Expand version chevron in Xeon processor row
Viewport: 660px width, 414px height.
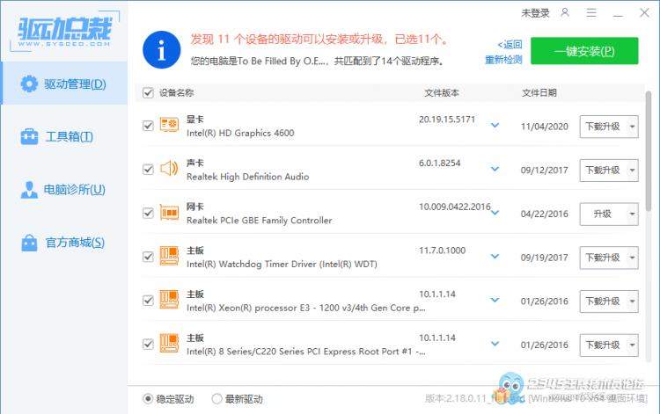coord(495,300)
